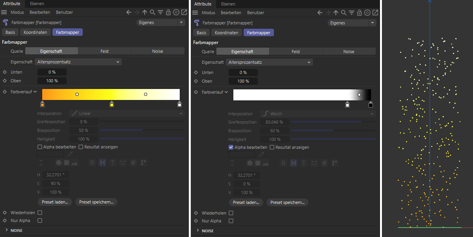The width and height of the screenshot is (473, 237).
Task: Enable Resultat anzeigen in right panel
Action: (x=272, y=147)
